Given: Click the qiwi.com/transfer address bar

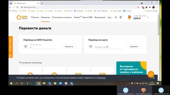Looking at the screenshot, I should pyautogui.click(x=79, y=7).
